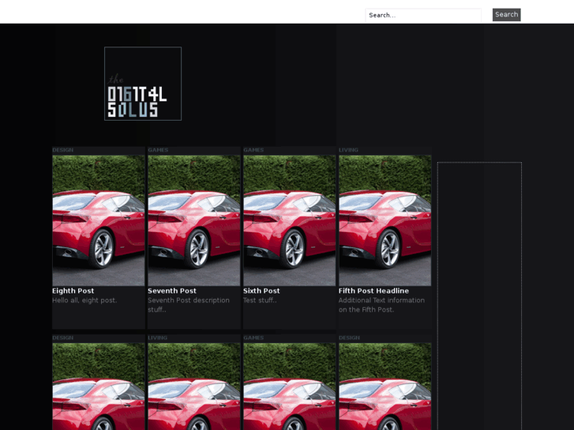The height and width of the screenshot is (430, 574).
Task: Open the DESIGN category label below Eighth Post card
Action: [x=62, y=338]
